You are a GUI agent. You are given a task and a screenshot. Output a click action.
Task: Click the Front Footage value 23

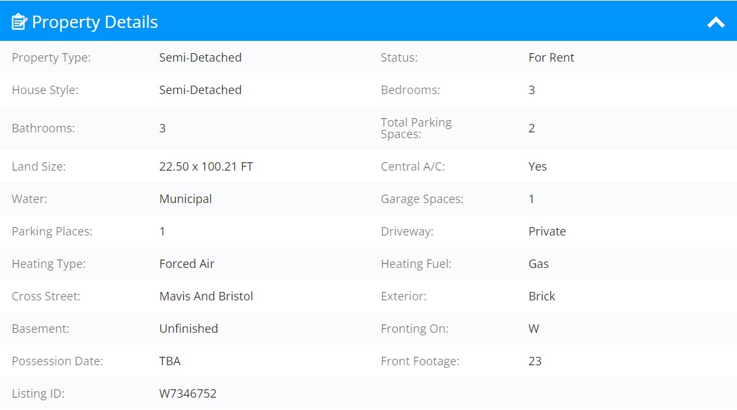(535, 361)
